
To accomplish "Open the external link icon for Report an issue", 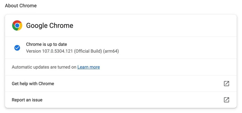I will [226, 100].
